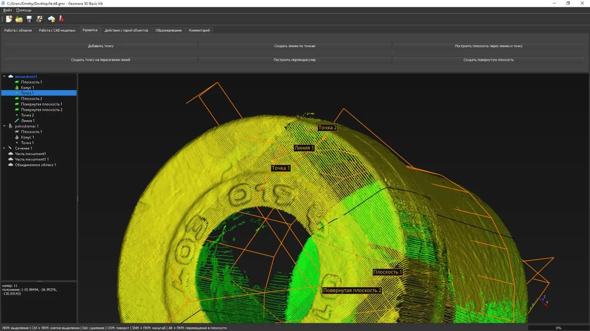590x331 pixels.
Task: Expand the Сечение 1 tree node
Action: tap(5, 148)
